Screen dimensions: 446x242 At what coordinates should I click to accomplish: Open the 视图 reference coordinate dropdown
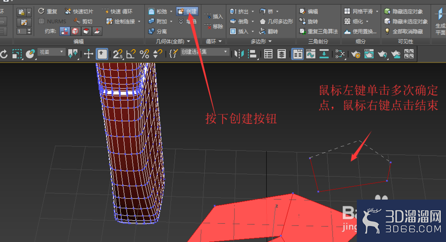[x=51, y=52]
